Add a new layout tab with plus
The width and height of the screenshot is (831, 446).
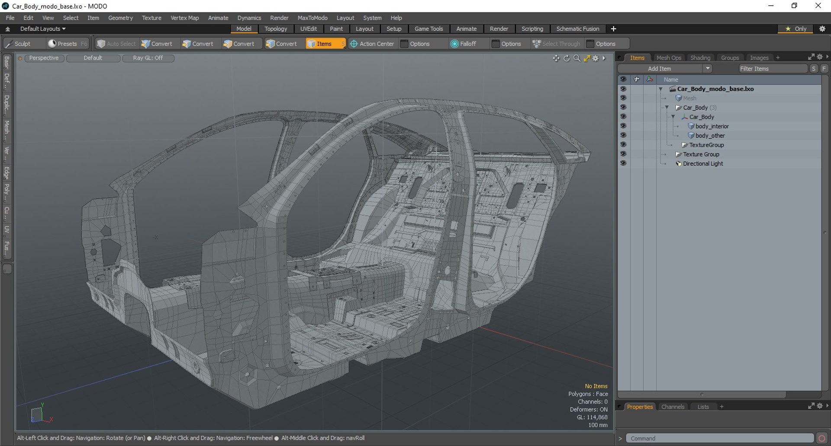[x=613, y=29]
